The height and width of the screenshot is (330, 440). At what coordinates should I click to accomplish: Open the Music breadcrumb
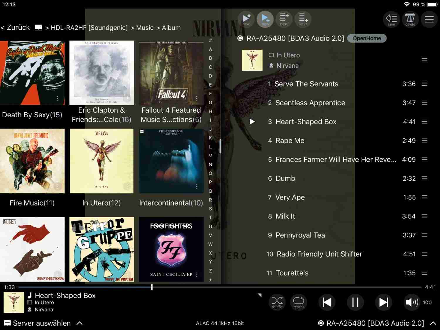click(145, 28)
